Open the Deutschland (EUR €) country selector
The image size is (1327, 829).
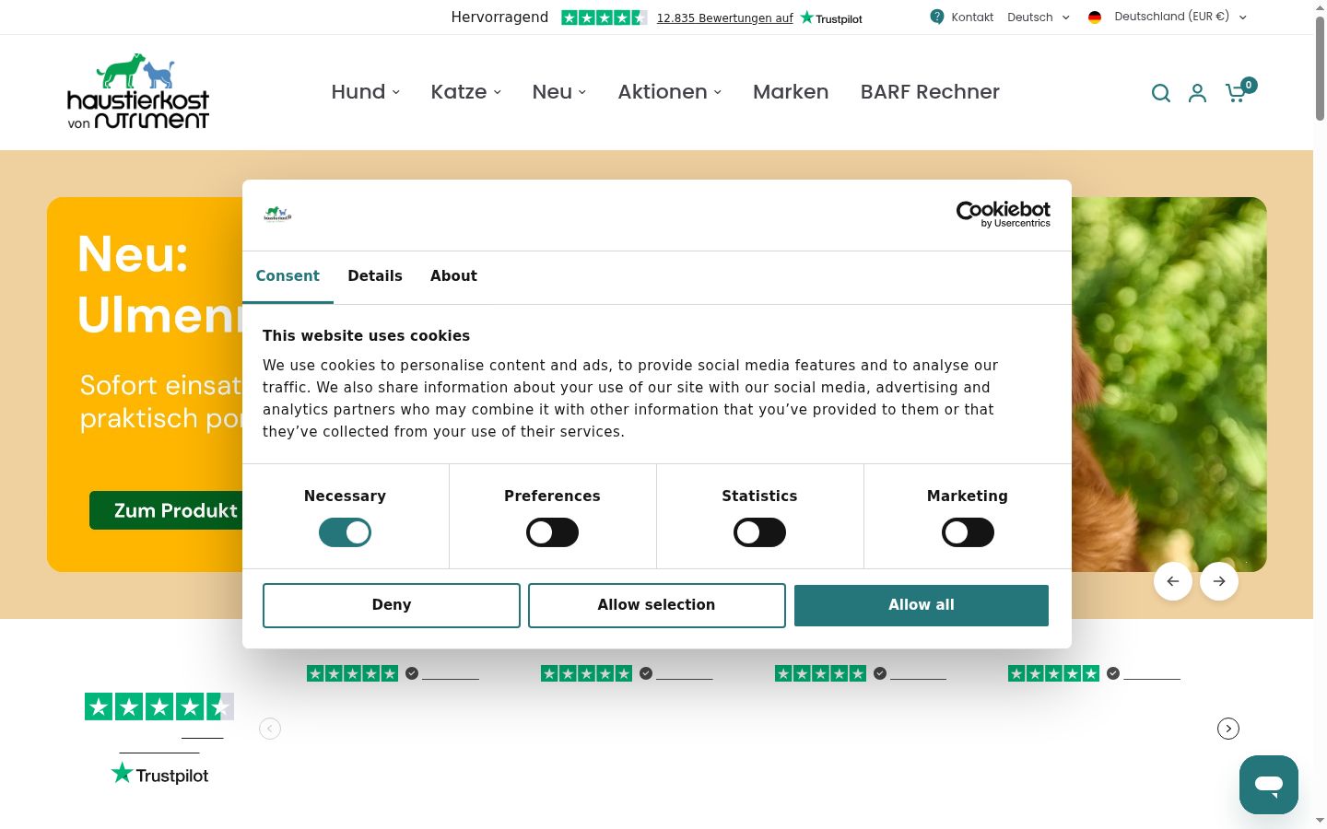[x=1180, y=17]
